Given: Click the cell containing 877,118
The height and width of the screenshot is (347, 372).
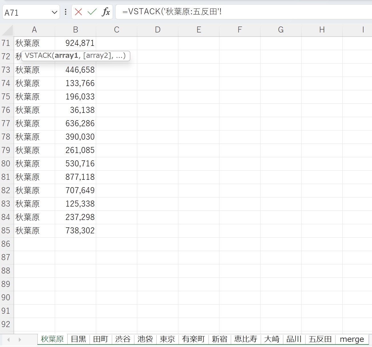Looking at the screenshot, I should pyautogui.click(x=75, y=177).
